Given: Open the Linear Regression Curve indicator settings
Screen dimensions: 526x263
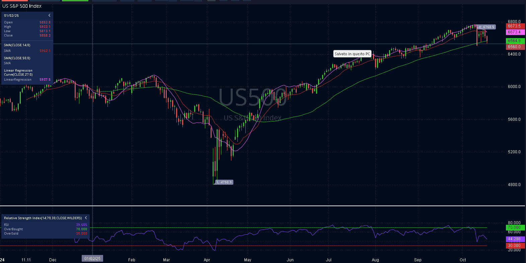Looking at the screenshot, I should (18, 72).
